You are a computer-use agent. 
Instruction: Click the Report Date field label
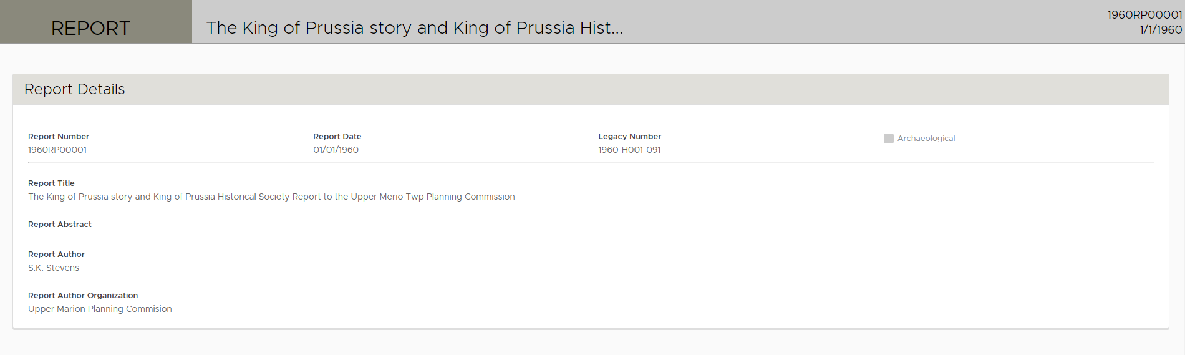[337, 137]
